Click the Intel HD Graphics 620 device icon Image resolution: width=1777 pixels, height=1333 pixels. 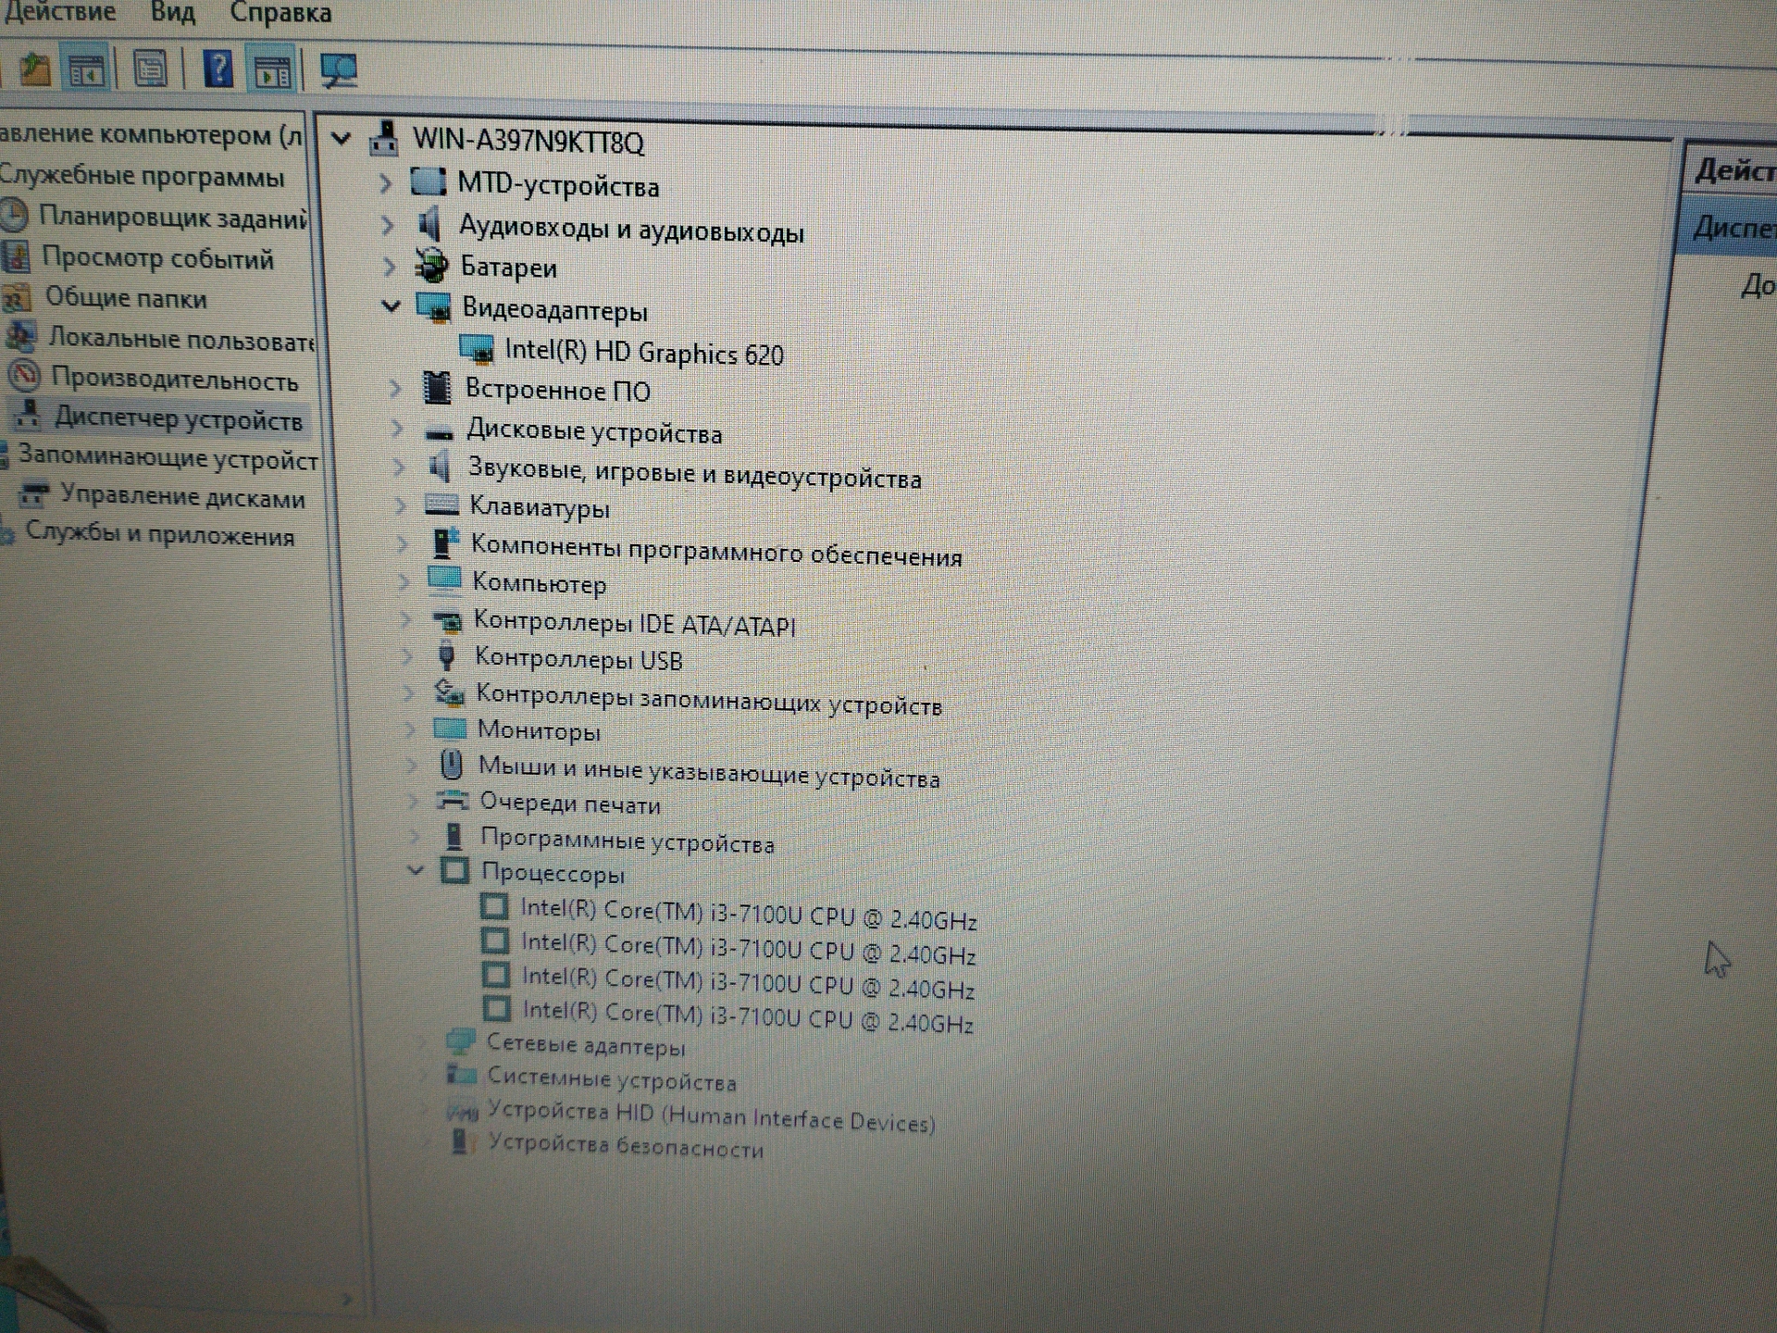pyautogui.click(x=477, y=350)
